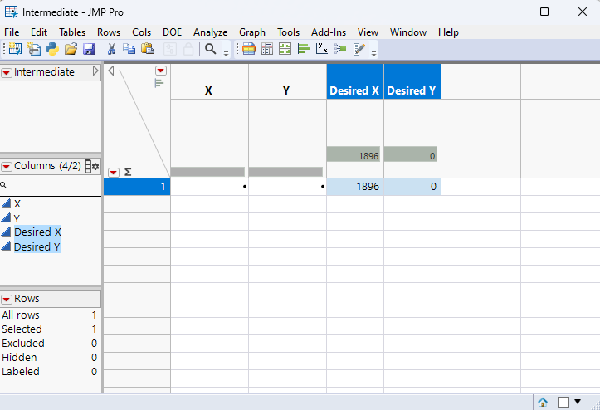Click the New Script toolbar icon
Image resolution: width=600 pixels, height=410 pixels.
pos(34,49)
